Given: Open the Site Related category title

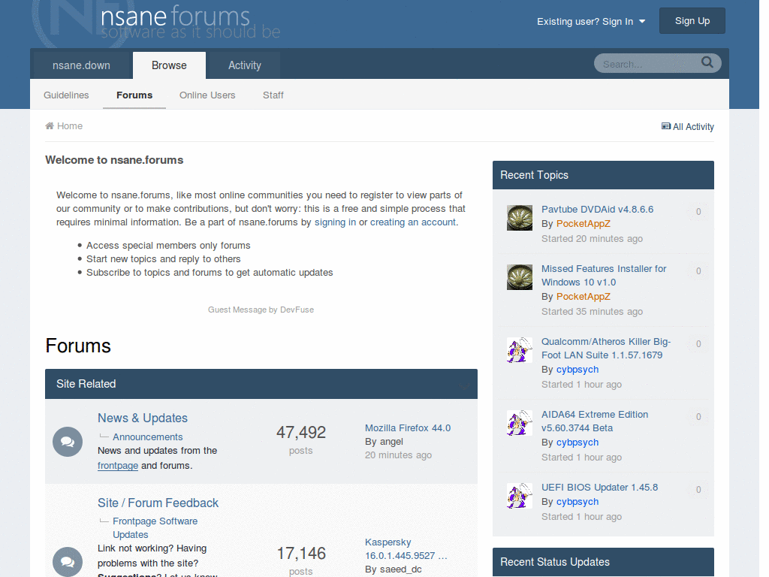Looking at the screenshot, I should [86, 384].
